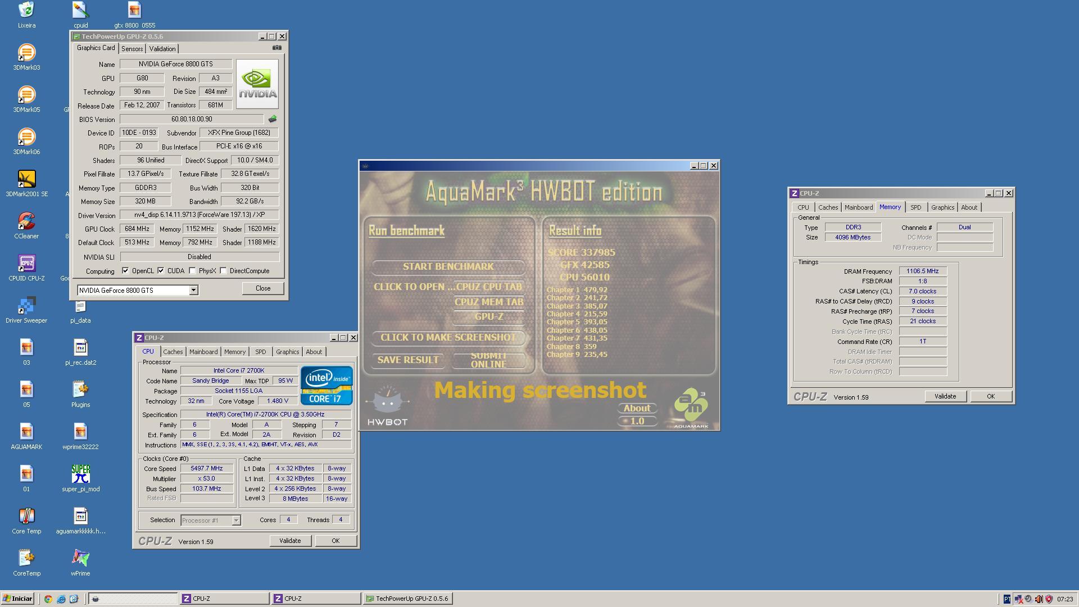Click the BIOS save chip icon in GPU-Z
This screenshot has height=607, width=1079.
(273, 119)
